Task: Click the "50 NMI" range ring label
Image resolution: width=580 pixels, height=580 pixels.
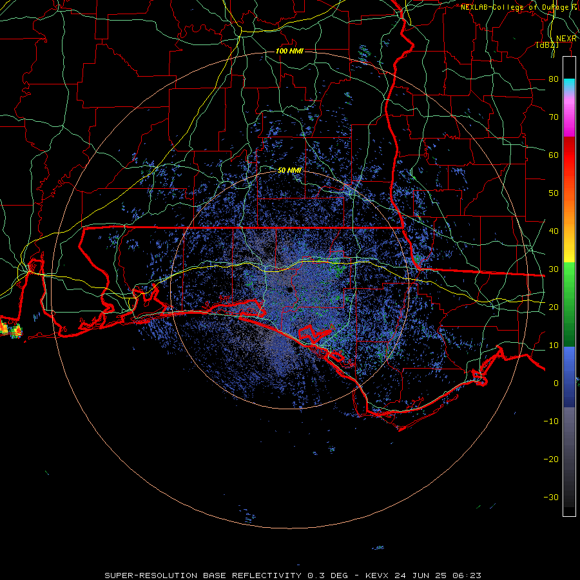Action: click(289, 171)
